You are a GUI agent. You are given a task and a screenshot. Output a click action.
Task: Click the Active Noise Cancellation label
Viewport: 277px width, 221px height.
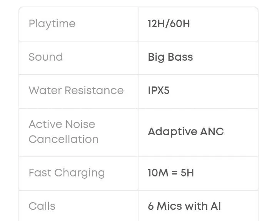point(63,131)
